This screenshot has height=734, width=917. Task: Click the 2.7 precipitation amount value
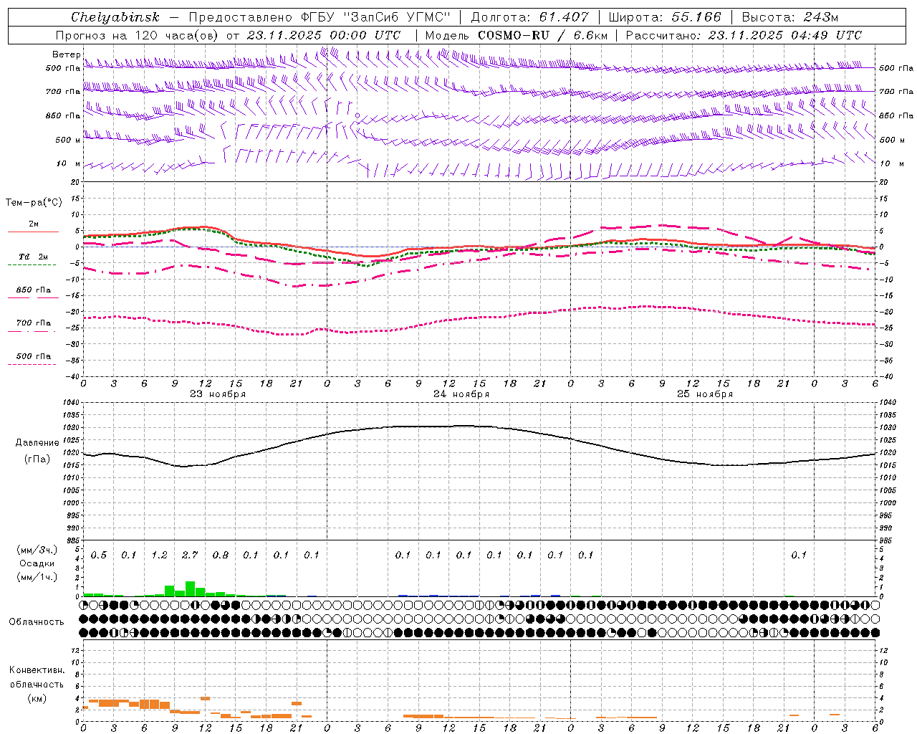coord(190,555)
